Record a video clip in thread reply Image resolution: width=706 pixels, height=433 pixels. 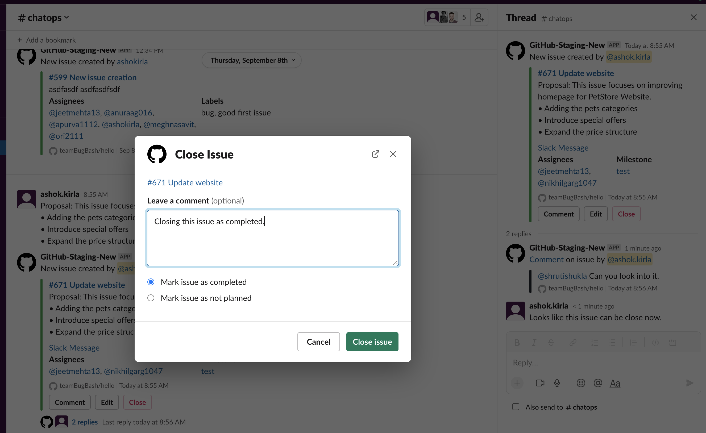(x=540, y=383)
